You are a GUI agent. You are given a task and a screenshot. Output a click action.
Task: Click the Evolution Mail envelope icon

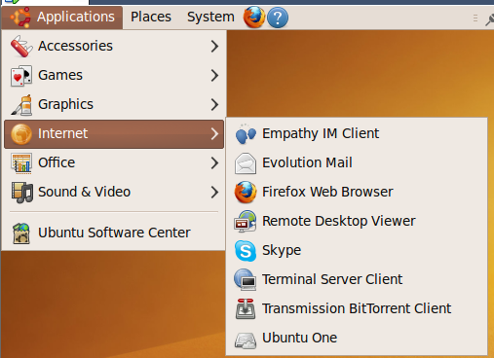click(246, 163)
